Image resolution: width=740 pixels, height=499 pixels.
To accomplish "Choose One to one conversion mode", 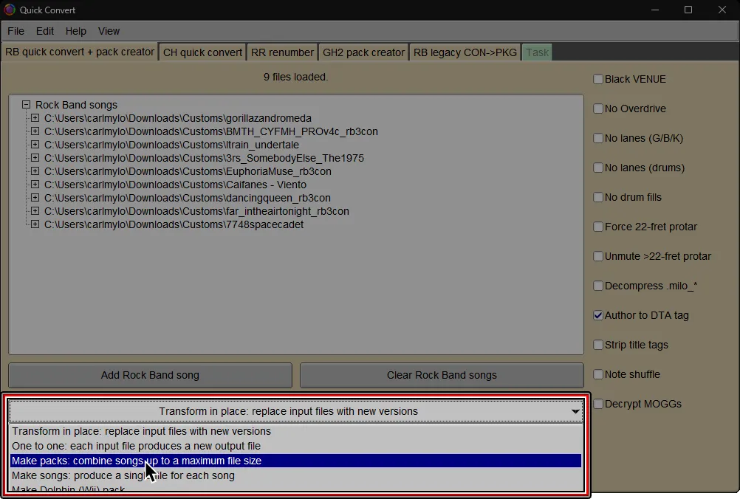I will click(x=148, y=446).
